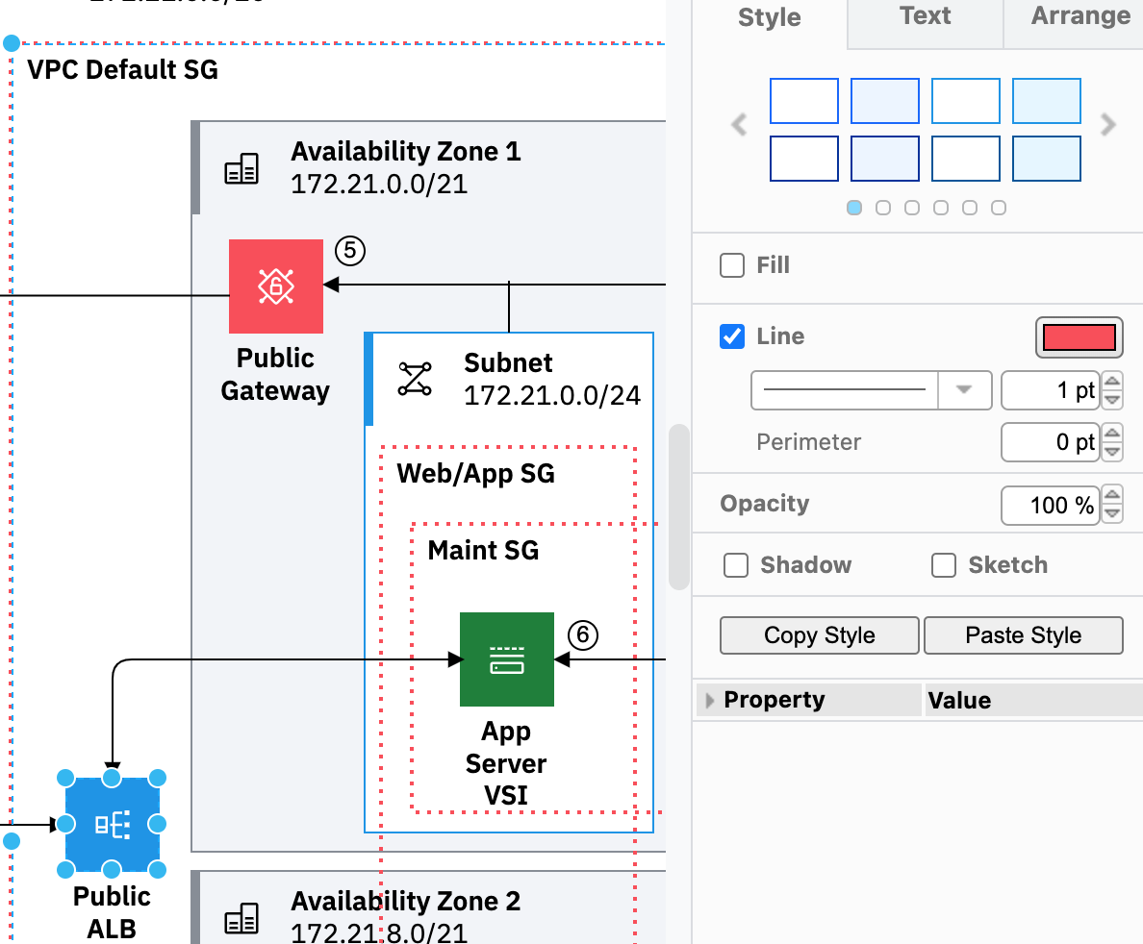
Task: Select the first style page indicator dot
Action: [x=854, y=209]
